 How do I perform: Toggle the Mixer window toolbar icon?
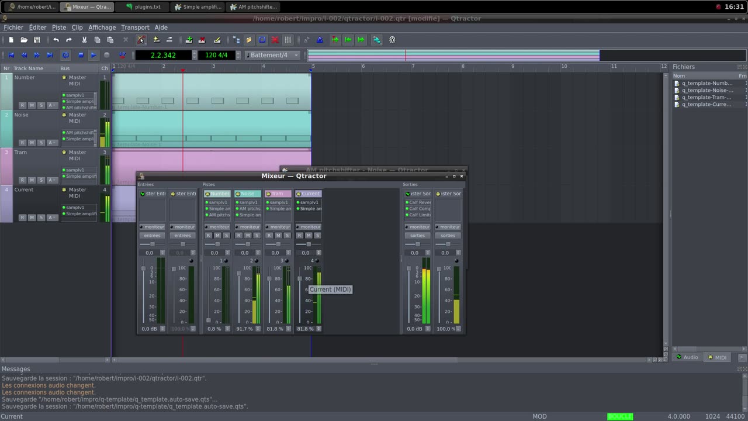288,40
